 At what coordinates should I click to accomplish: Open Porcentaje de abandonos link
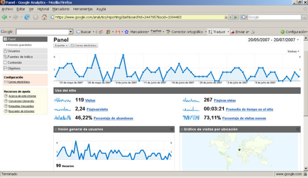tap(114, 118)
